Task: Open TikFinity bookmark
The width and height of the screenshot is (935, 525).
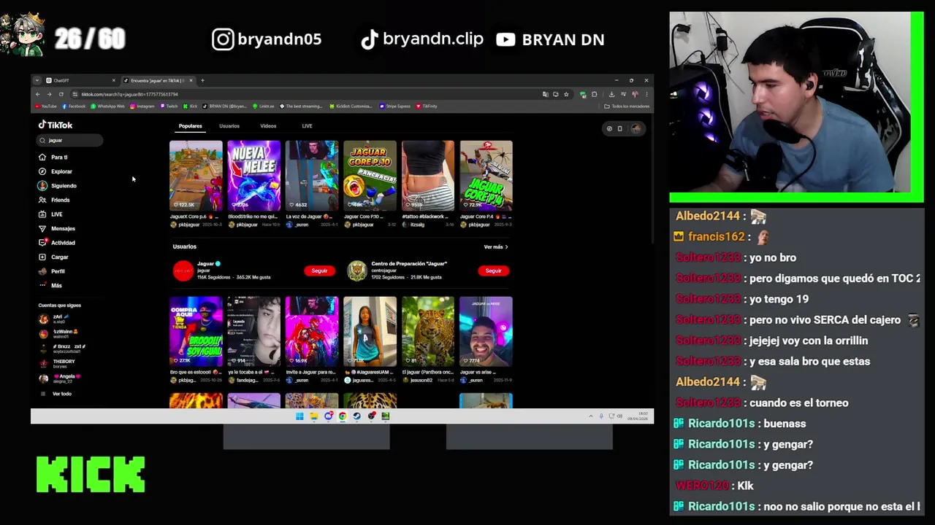Action: 427,106
